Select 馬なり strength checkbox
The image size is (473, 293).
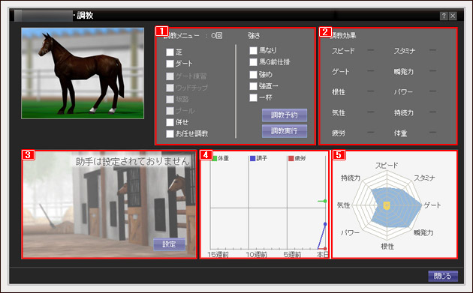(x=254, y=50)
